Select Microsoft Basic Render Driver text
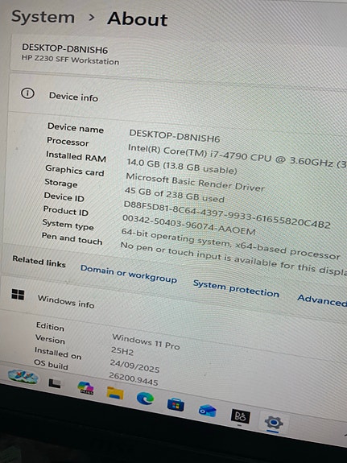347x463 pixels. (195, 182)
